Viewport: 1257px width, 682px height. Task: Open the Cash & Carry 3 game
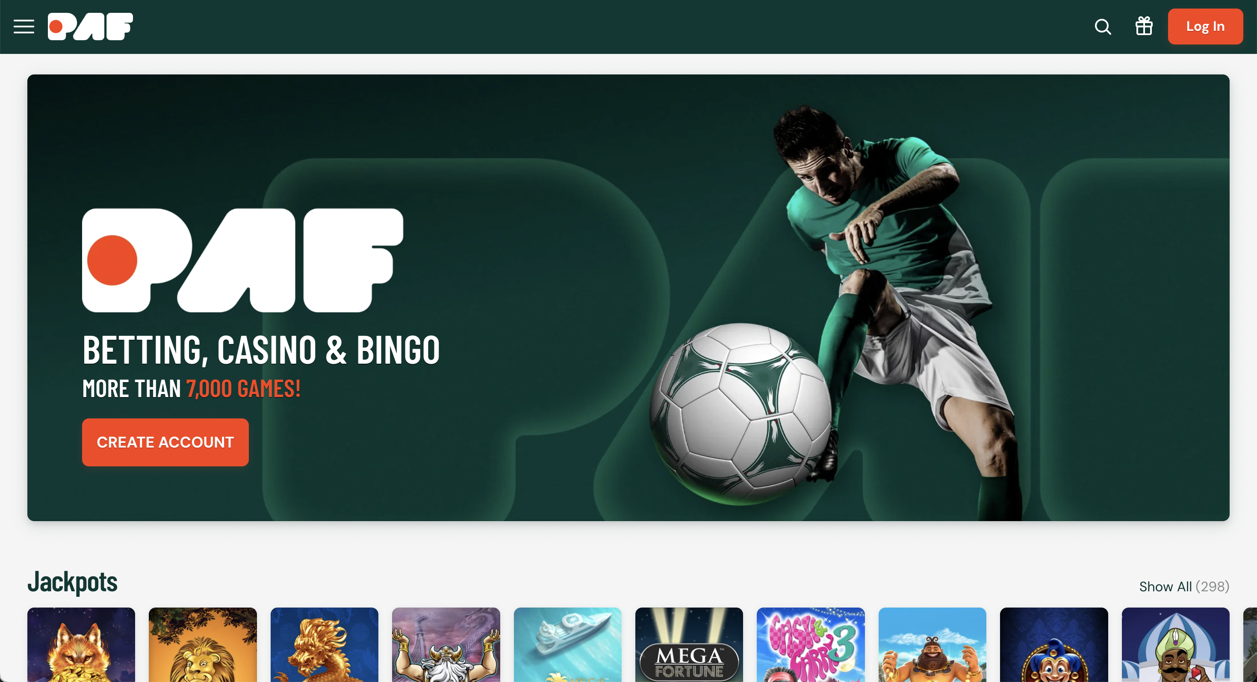[811, 644]
